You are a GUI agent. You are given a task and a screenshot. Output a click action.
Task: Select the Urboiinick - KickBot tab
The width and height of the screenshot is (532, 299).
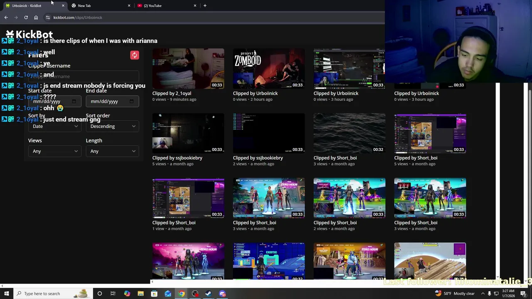33,5
